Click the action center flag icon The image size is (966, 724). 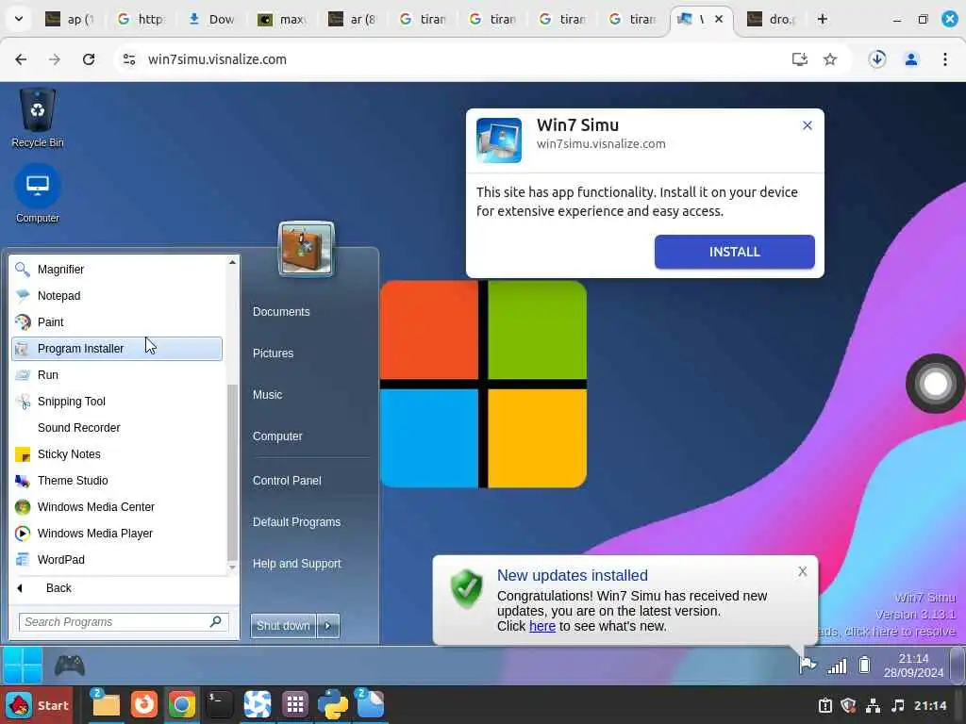pyautogui.click(x=808, y=666)
